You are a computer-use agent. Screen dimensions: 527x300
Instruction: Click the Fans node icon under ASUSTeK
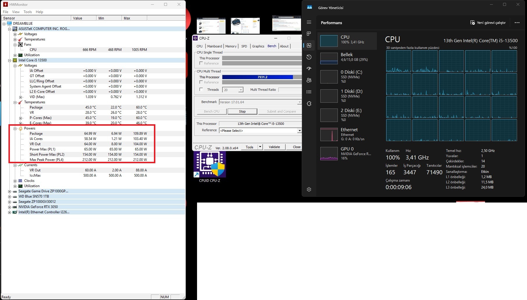(20, 45)
